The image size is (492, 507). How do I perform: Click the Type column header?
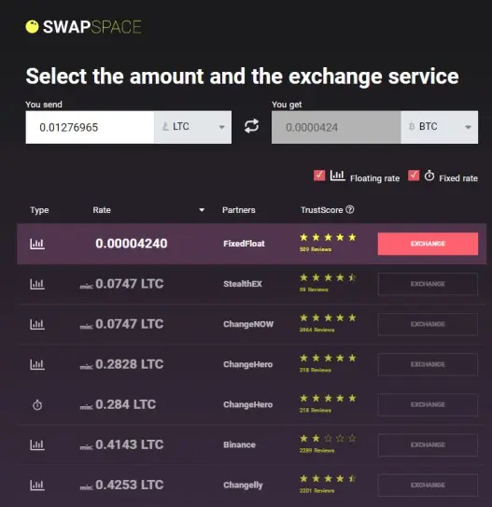pyautogui.click(x=39, y=210)
